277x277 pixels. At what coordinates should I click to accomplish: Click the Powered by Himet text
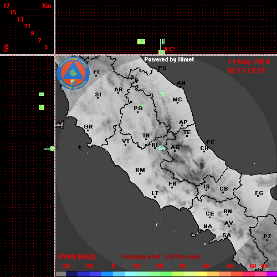tap(169, 59)
